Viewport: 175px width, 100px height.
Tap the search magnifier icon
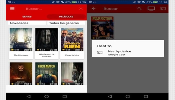click(x=139, y=8)
